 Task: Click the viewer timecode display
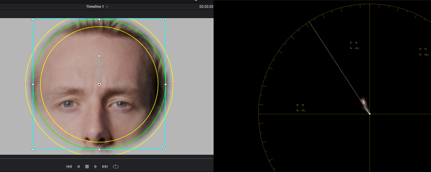coord(206,6)
